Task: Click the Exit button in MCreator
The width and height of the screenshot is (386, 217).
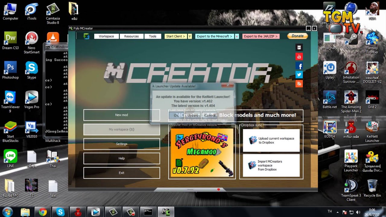Action: (x=122, y=173)
